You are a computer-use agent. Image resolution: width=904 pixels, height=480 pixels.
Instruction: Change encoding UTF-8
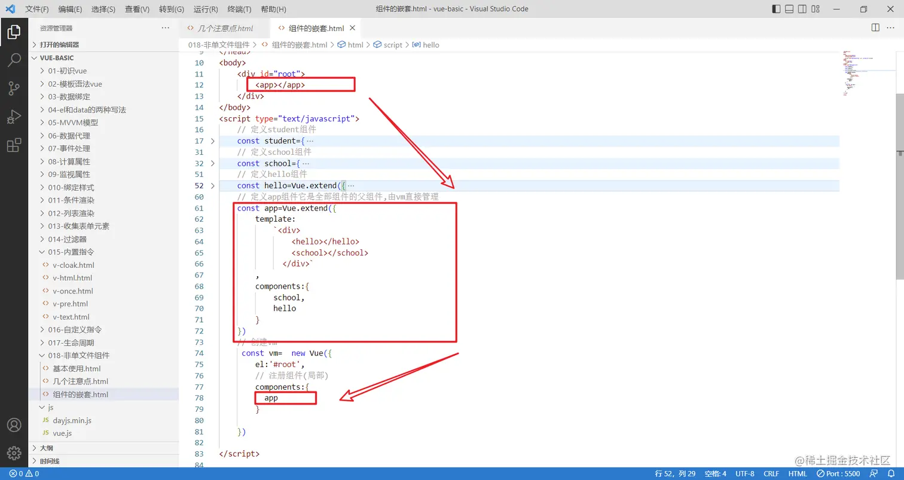tap(745, 473)
